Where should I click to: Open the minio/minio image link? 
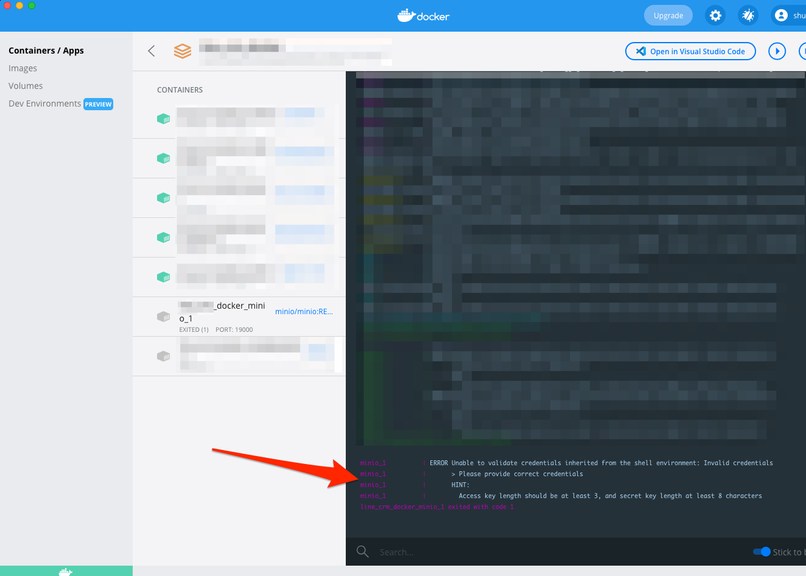tap(303, 311)
